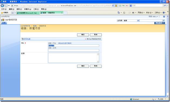Open the 工具 command bar menu
Image resolution: width=170 pixels, height=102 pixels.
coord(158,13)
